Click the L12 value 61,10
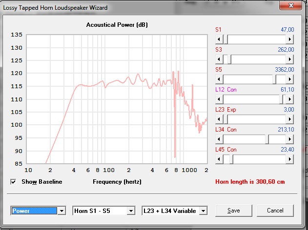 pos(287,90)
